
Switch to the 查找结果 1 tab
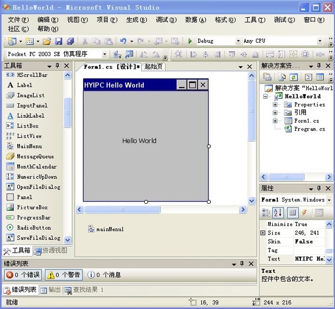point(84,290)
